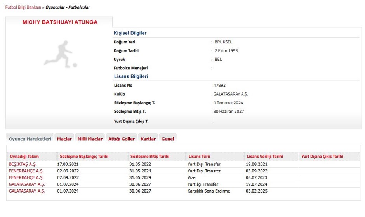Open the Maçlar tab
The height and width of the screenshot is (217, 365).
click(64, 139)
